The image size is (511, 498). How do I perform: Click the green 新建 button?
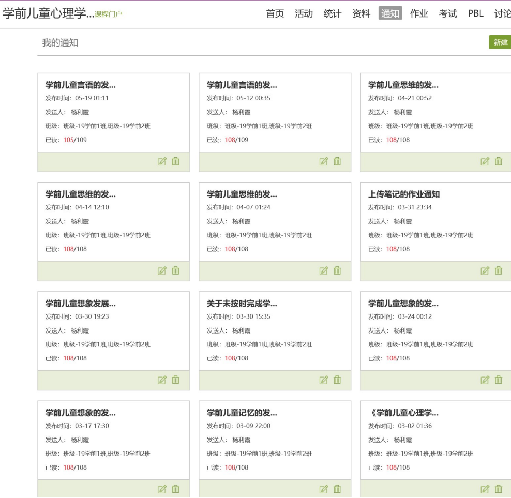tap(500, 42)
